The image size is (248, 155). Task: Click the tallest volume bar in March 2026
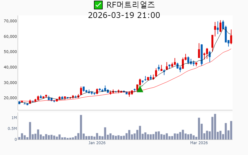point(215,126)
